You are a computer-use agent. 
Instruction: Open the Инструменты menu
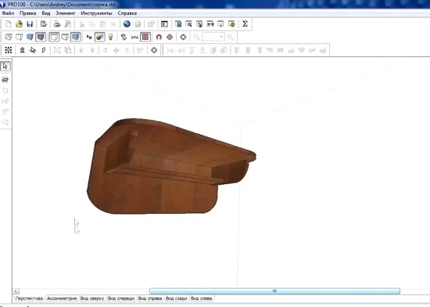coord(96,13)
